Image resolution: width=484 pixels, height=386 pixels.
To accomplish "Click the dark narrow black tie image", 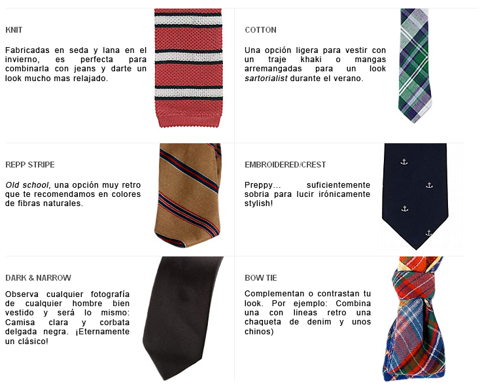I will [182, 319].
